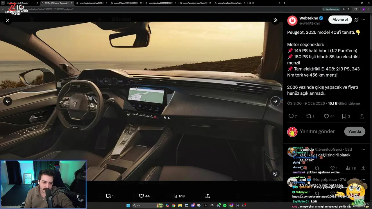
Task: Click the Abone ol button
Action: 340,19
